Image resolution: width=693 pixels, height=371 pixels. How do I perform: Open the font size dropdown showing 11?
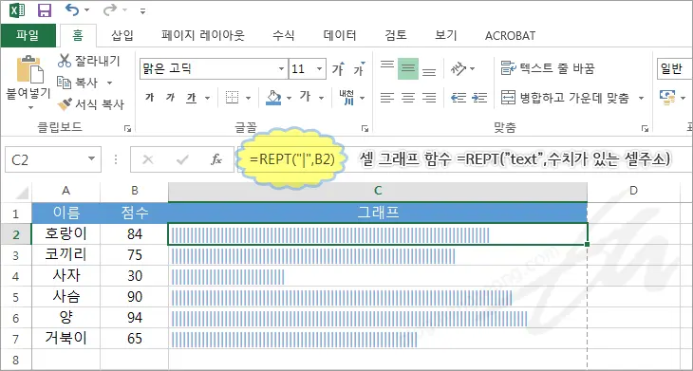coord(319,69)
